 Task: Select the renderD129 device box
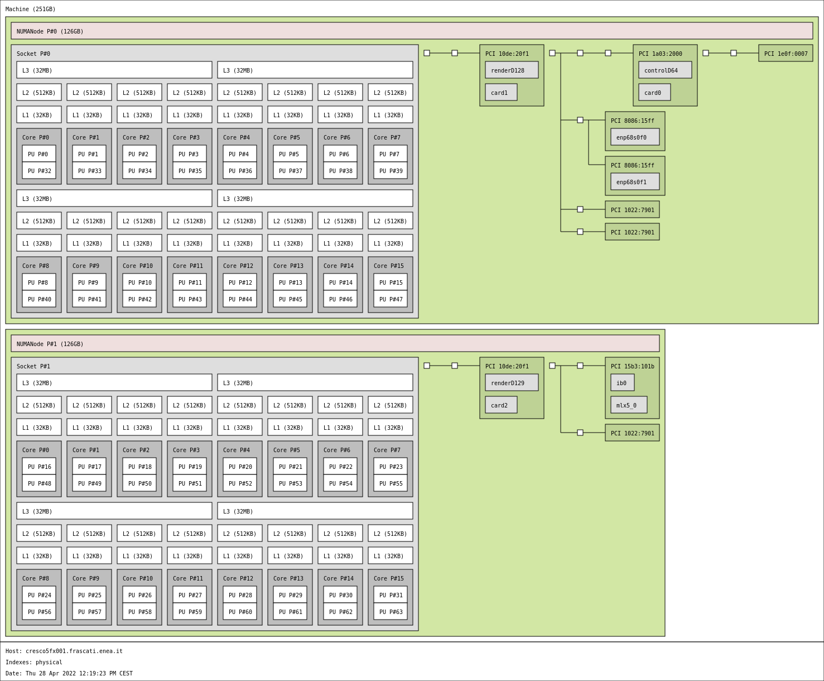[512, 382]
